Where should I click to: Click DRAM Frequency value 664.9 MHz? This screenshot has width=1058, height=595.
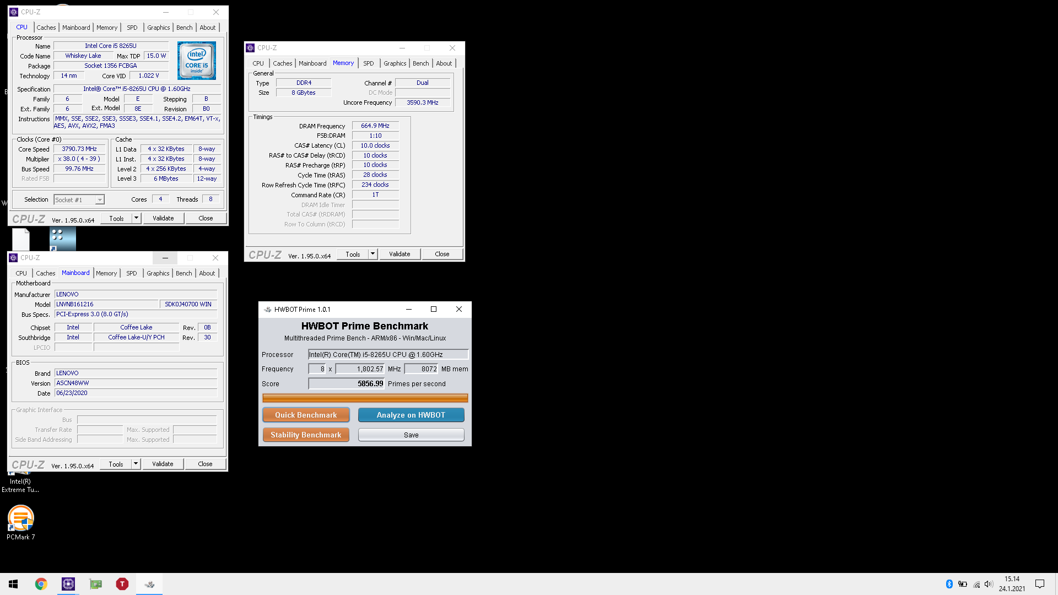(x=375, y=126)
